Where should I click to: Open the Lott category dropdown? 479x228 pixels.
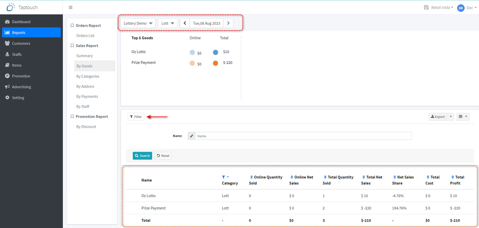tap(168, 23)
